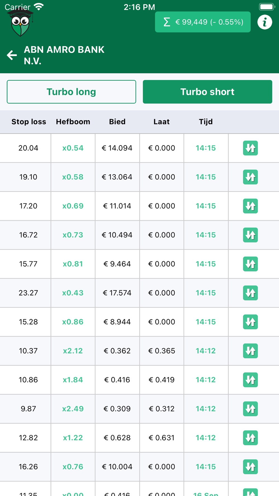
Task: Open the portfolio total € 99,449 button
Action: (203, 22)
